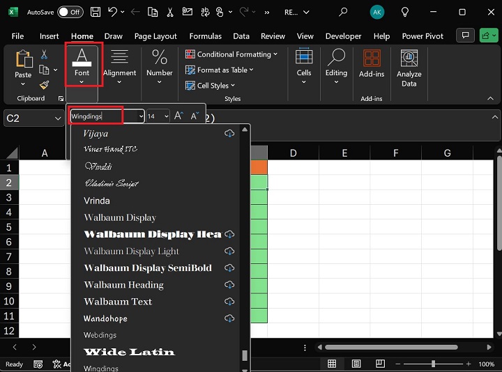Viewport: 502px width, 372px height.
Task: Switch to Page Layout view in status bar
Action: tap(356, 364)
